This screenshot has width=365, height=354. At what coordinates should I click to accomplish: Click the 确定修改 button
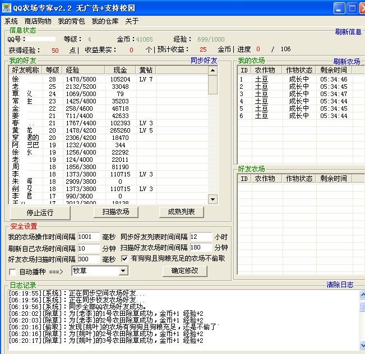(185, 271)
